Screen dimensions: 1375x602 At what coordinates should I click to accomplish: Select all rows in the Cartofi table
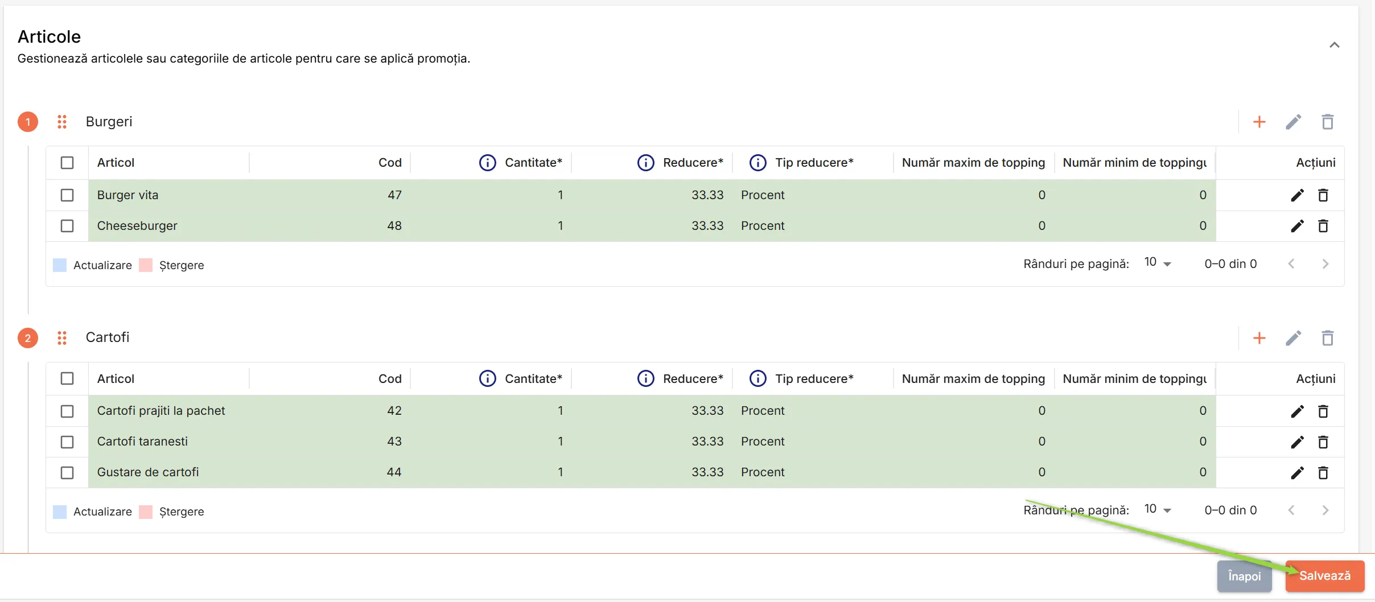coord(67,378)
